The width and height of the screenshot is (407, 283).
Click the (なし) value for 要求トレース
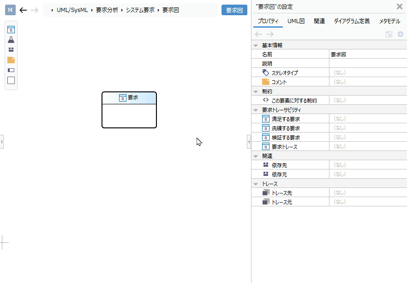[340, 146]
